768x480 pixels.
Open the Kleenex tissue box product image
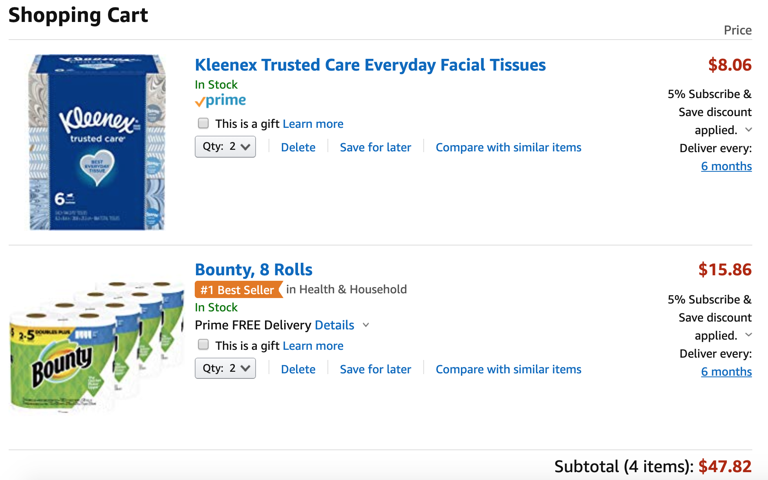click(x=97, y=142)
